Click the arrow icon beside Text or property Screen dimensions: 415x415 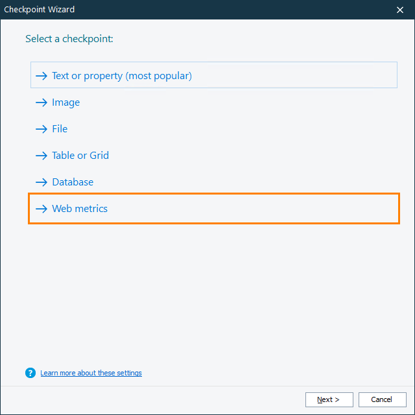[41, 76]
